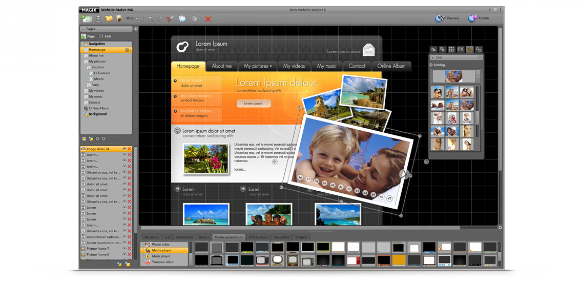Viewport: 581px width, 282px height.
Task: Click the right arrow below pages list
Action: (103, 139)
